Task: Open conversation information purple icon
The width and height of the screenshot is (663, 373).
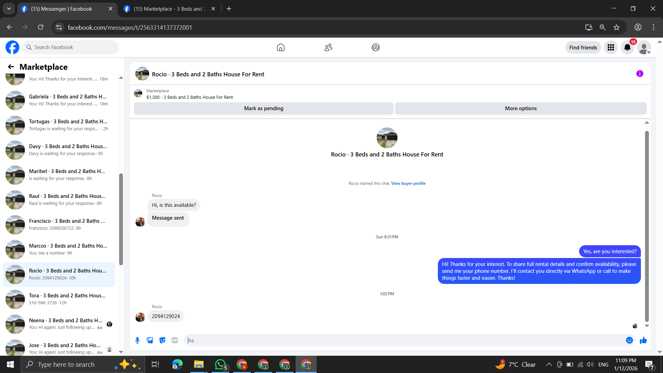Action: (640, 74)
